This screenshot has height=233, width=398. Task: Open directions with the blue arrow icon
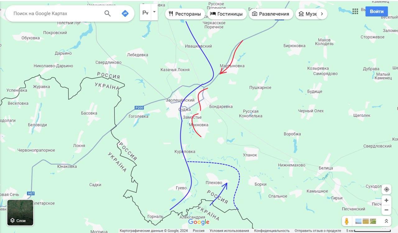click(125, 13)
